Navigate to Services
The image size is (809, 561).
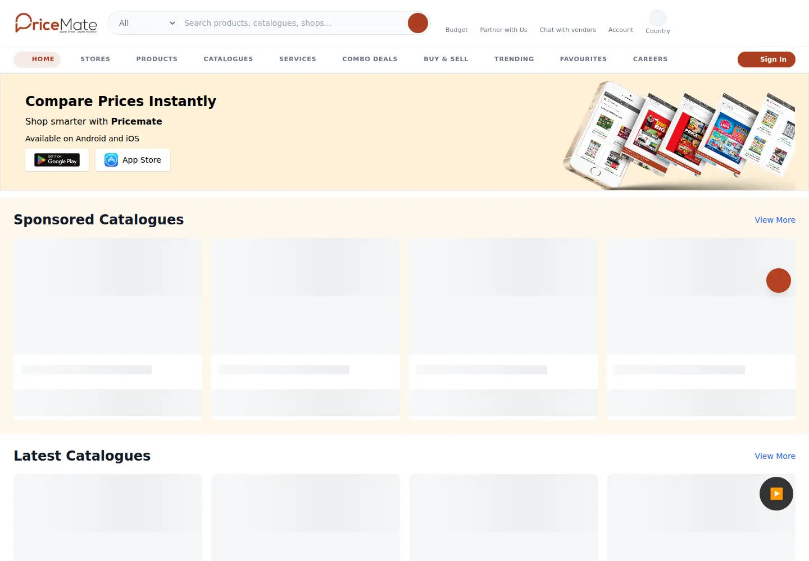tap(298, 59)
